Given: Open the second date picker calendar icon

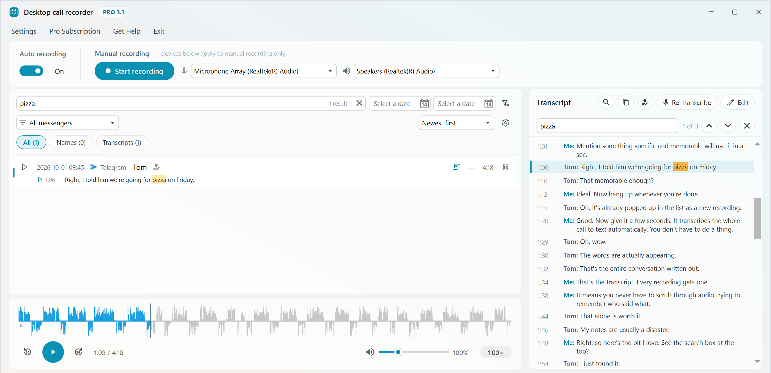Looking at the screenshot, I should (x=489, y=103).
